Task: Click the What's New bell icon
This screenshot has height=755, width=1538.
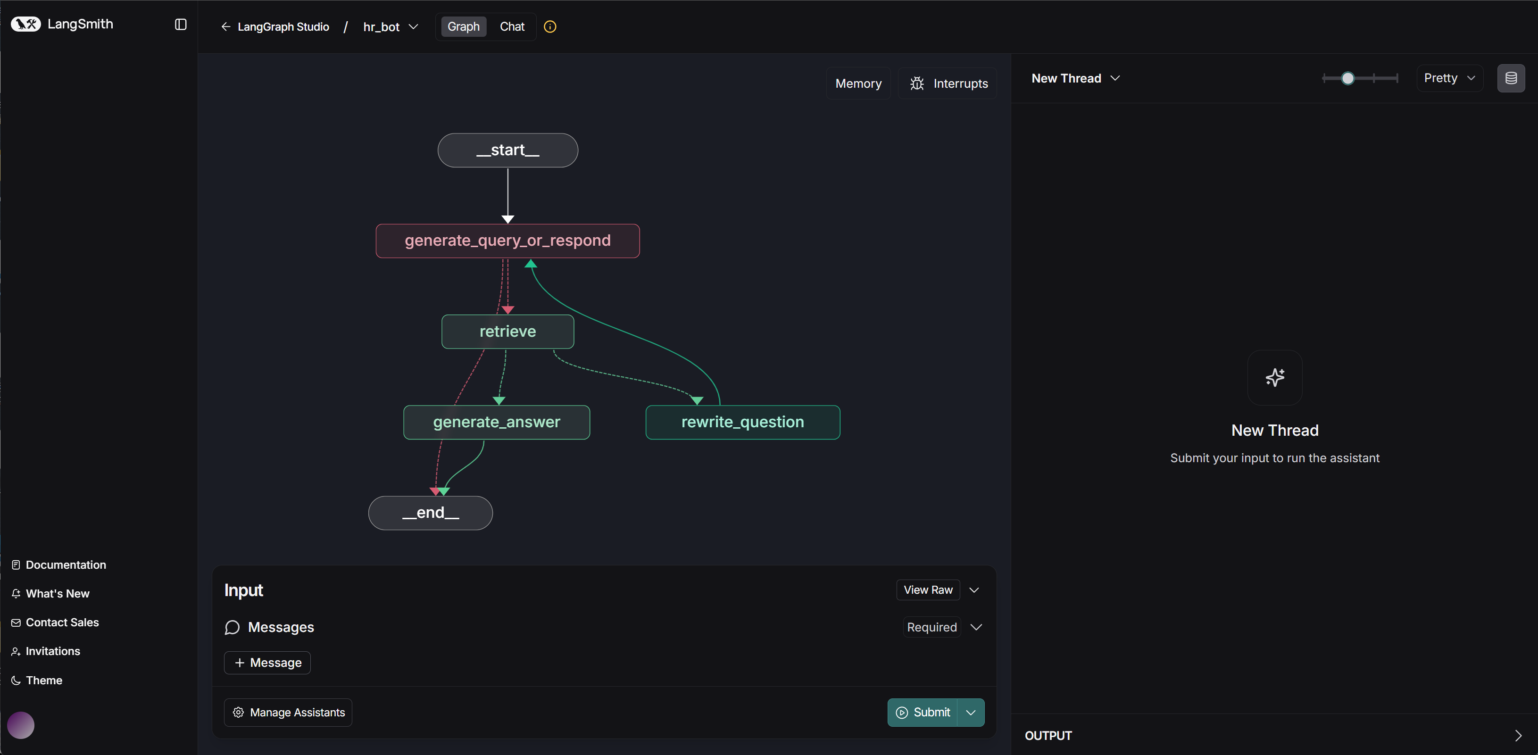Action: click(x=16, y=594)
